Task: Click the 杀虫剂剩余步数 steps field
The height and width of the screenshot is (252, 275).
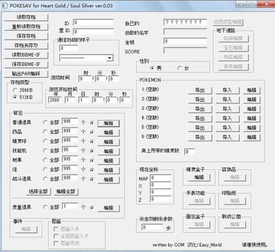Action: pyautogui.click(x=152, y=227)
